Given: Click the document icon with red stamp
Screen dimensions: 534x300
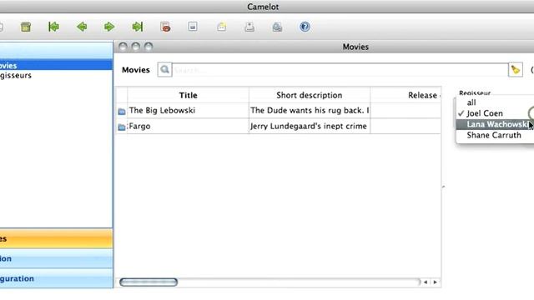Looking at the screenshot, I should 165,27.
